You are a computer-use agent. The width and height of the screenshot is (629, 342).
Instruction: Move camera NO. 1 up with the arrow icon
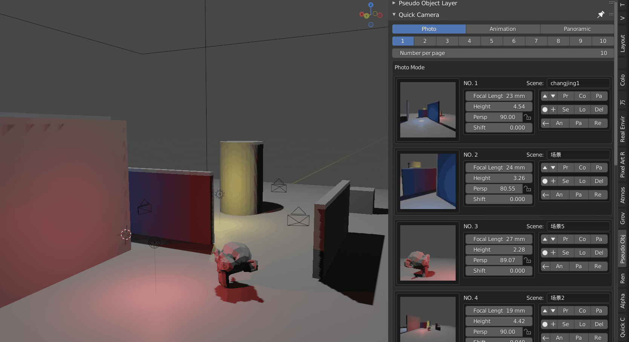click(x=545, y=96)
